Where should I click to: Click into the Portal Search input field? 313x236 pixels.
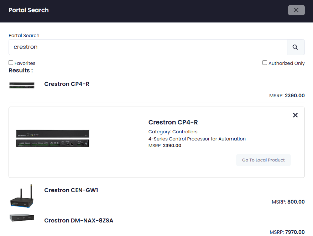tap(148, 47)
